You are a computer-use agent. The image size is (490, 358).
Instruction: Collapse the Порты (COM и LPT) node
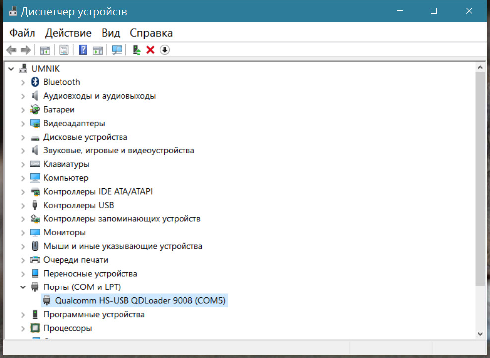click(23, 287)
